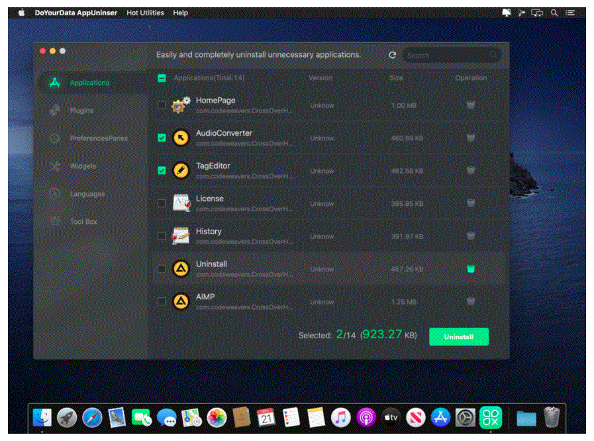Open Finder from the dock
The image size is (594, 441).
42,418
